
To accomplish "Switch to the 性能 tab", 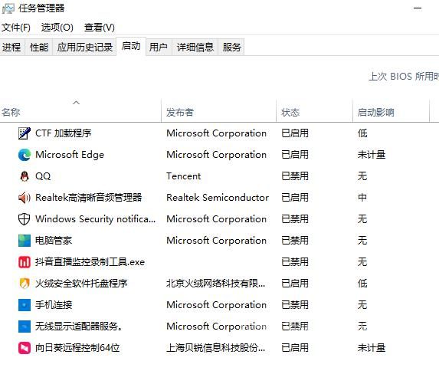I will pyautogui.click(x=39, y=47).
